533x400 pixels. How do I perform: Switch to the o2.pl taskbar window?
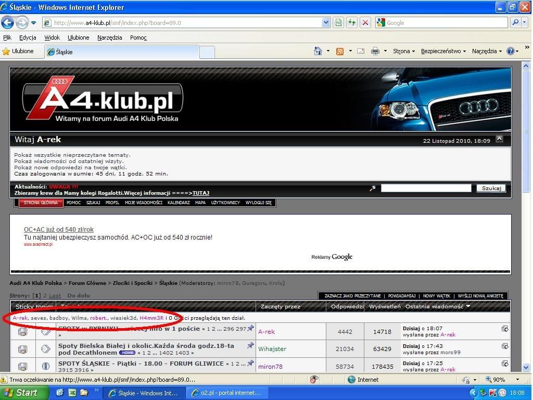coord(227,393)
